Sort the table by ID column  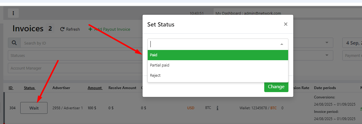tap(11, 88)
